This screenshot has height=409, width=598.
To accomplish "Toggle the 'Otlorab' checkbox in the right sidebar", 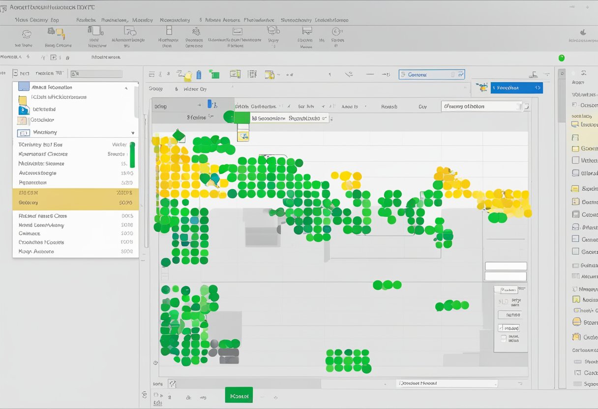I will click(x=576, y=173).
